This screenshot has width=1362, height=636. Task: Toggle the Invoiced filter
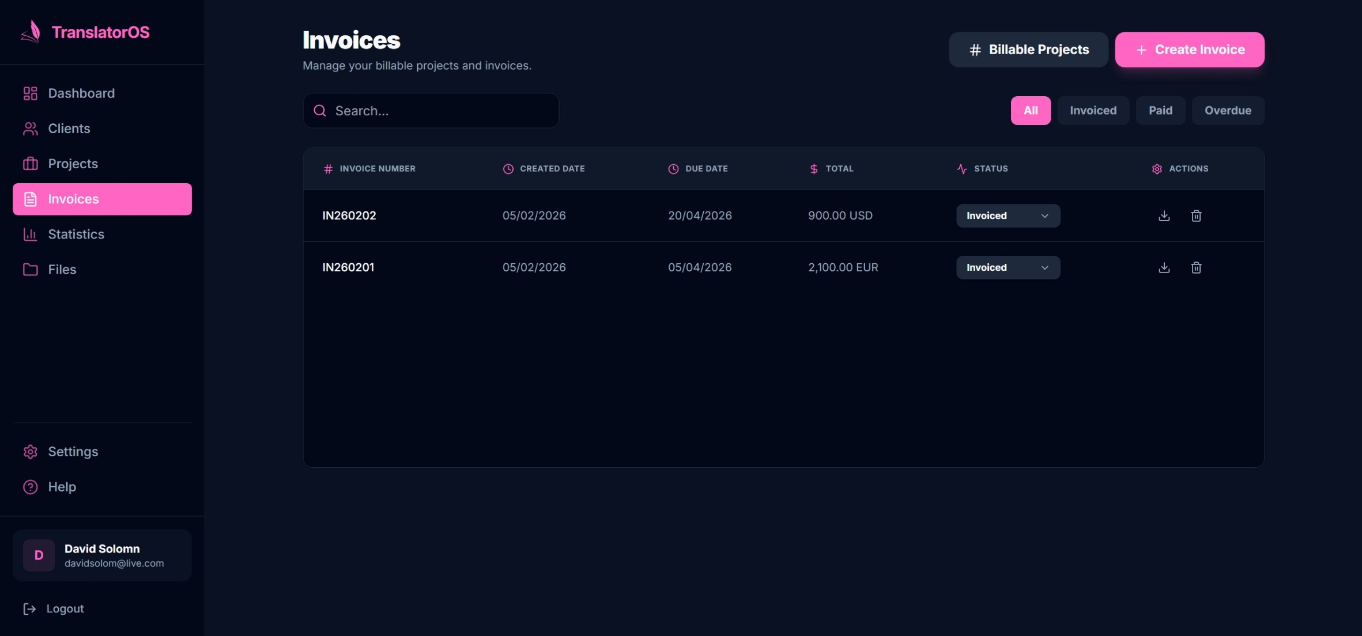coord(1093,110)
